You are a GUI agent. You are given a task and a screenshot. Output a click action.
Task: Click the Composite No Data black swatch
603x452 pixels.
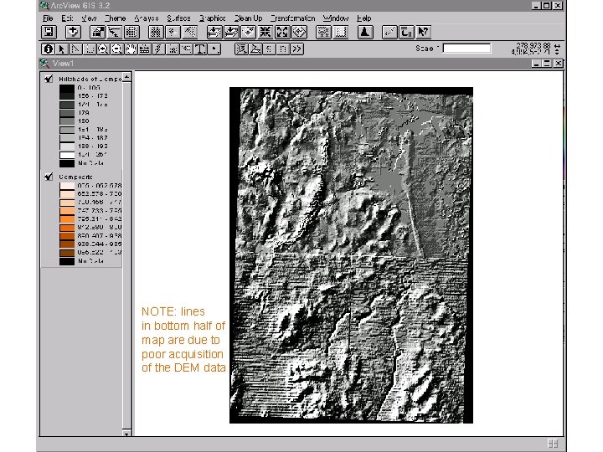pos(67,261)
